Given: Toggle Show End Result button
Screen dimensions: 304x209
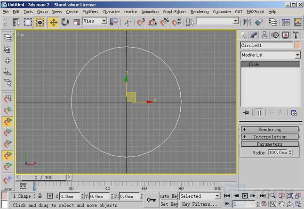Looking at the screenshot, I should 259,113.
